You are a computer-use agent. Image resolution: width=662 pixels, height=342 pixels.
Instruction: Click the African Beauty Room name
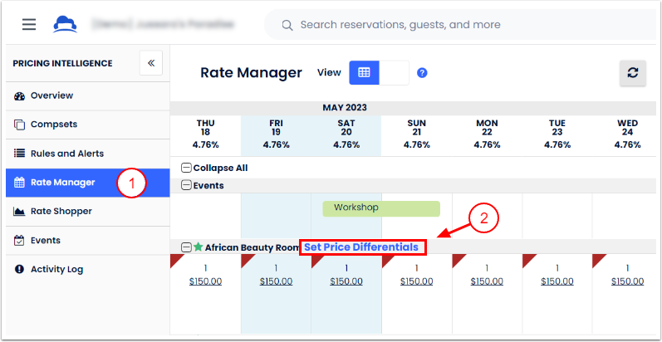252,247
